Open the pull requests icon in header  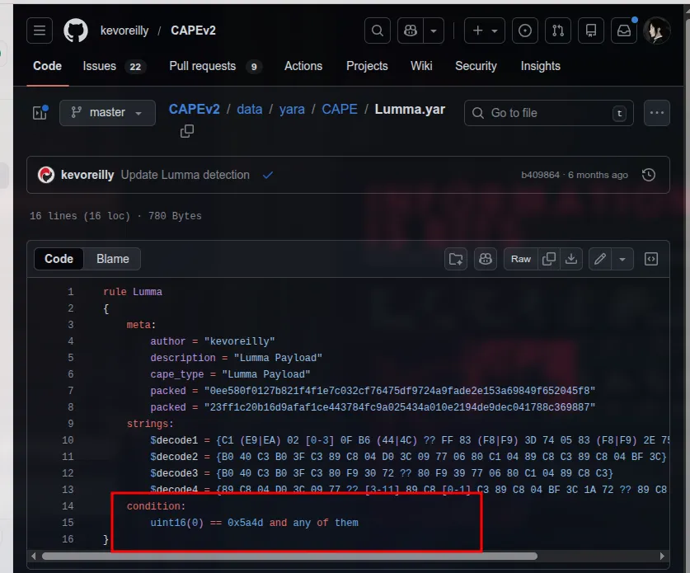pyautogui.click(x=557, y=31)
